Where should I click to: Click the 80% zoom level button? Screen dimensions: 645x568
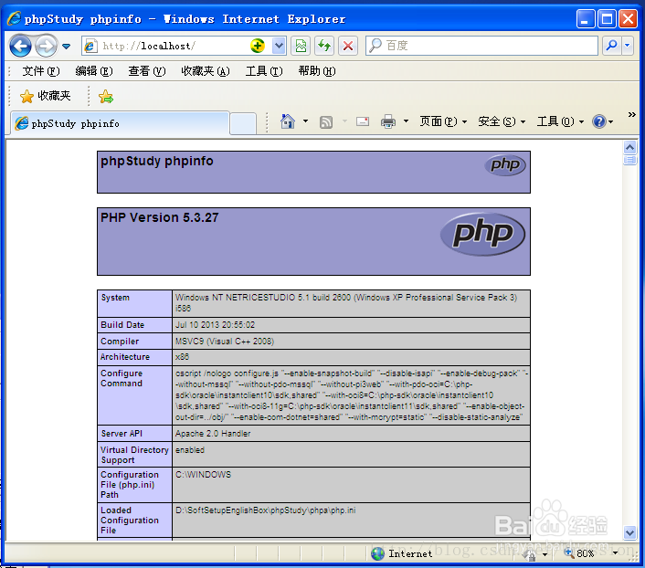click(x=580, y=553)
